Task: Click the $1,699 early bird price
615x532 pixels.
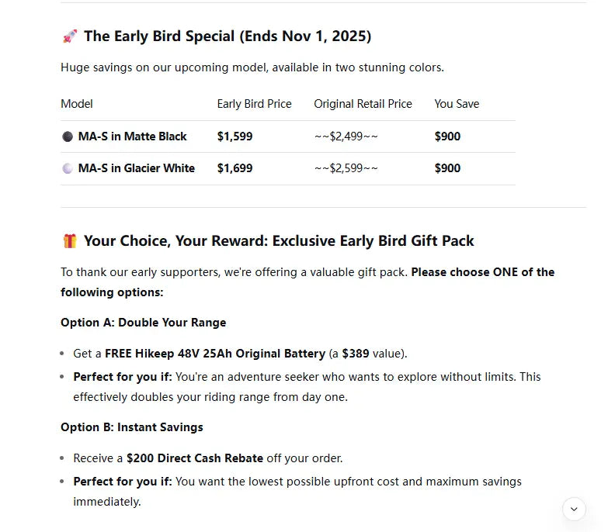Action: click(x=235, y=168)
